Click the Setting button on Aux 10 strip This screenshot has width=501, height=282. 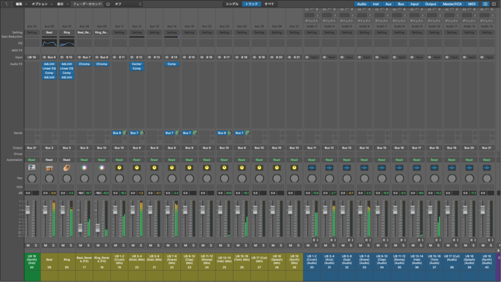point(32,33)
